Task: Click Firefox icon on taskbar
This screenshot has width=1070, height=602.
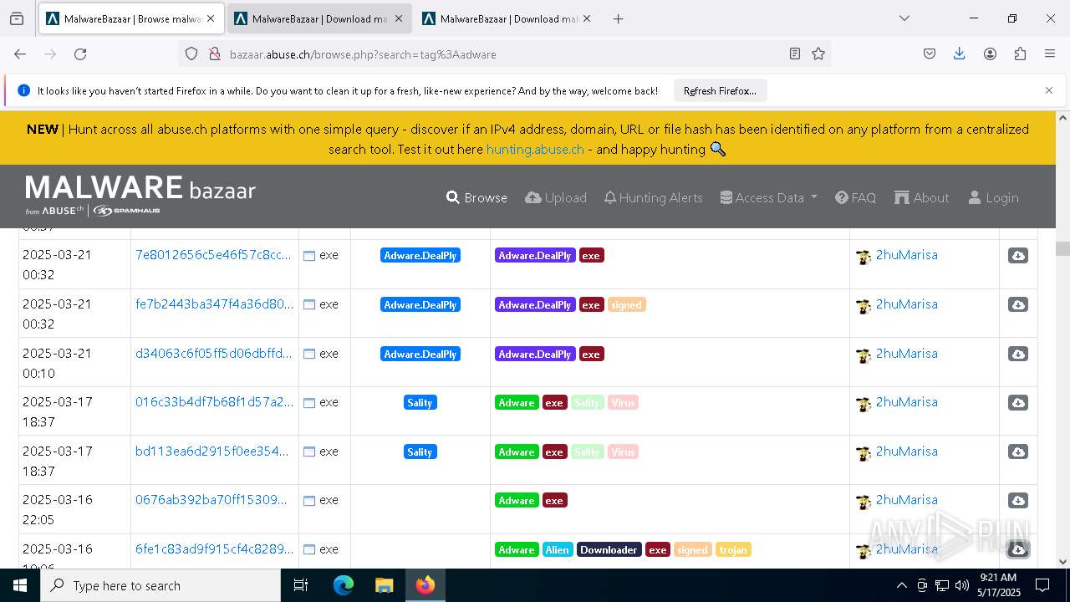Action: click(x=425, y=585)
